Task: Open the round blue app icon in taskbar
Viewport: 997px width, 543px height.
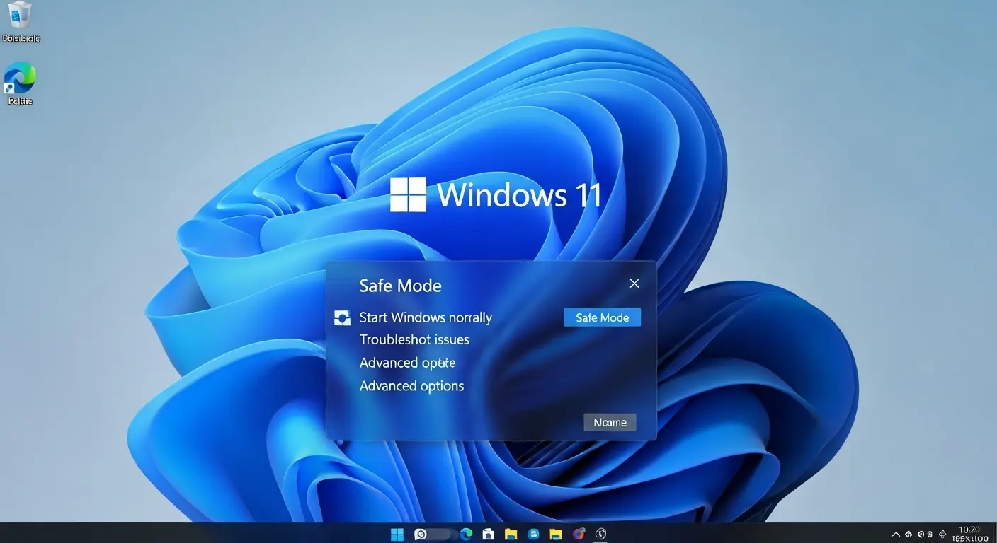Action: [533, 535]
